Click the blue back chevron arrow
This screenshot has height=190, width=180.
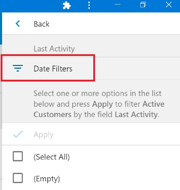click(x=18, y=23)
